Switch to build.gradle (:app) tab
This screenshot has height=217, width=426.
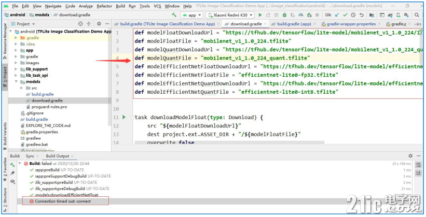click(294, 24)
